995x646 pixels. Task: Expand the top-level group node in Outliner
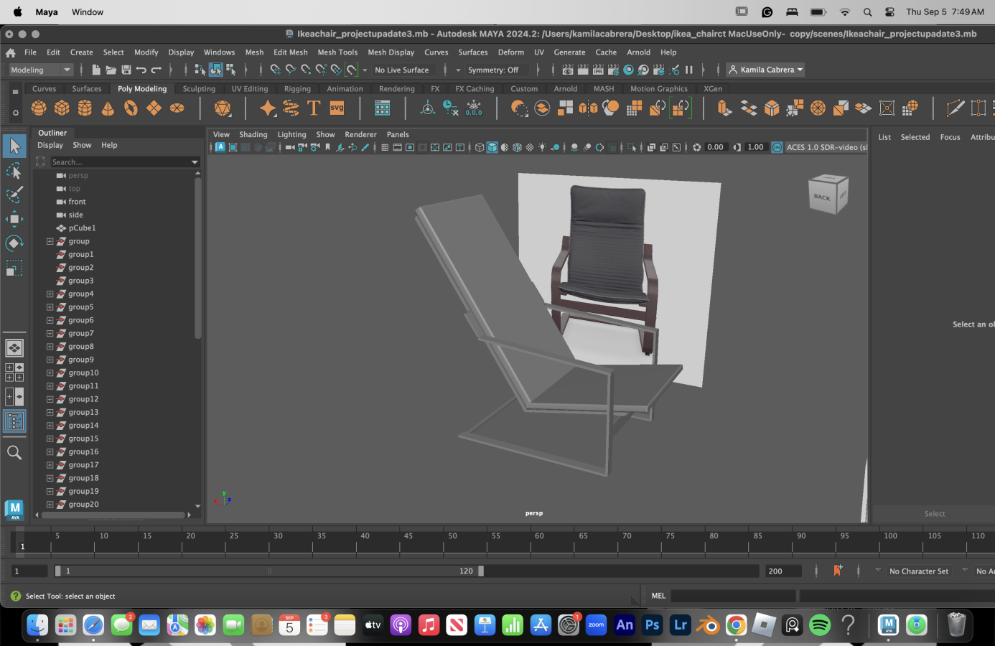click(50, 241)
